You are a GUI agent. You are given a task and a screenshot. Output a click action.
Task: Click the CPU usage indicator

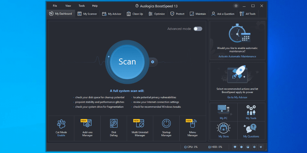[191, 147]
